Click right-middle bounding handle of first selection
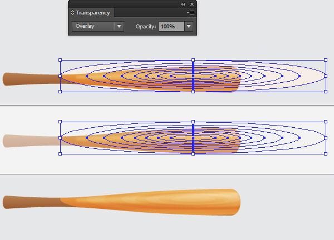Viewport: 334px width, 240px height. [326, 76]
